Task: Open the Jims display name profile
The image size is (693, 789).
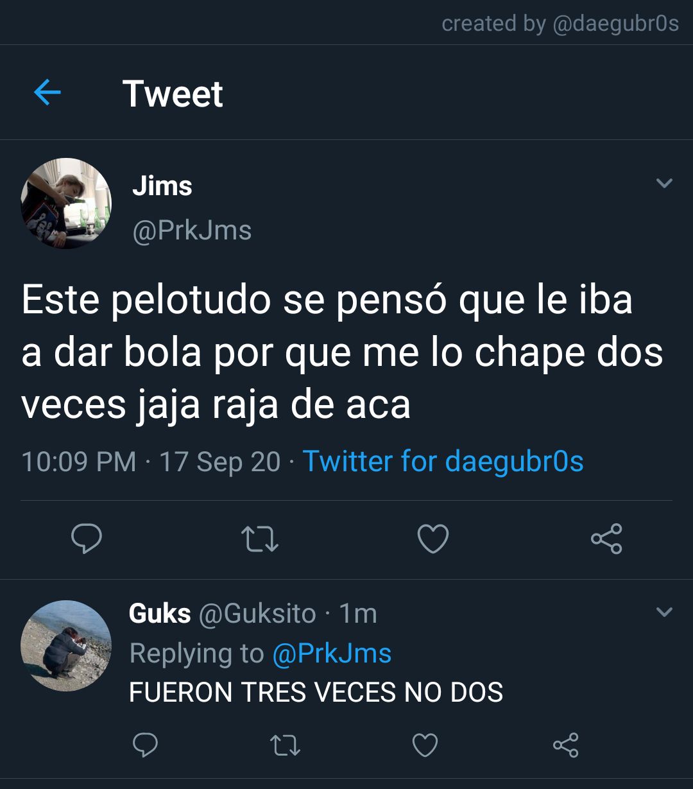Action: pyautogui.click(x=162, y=186)
